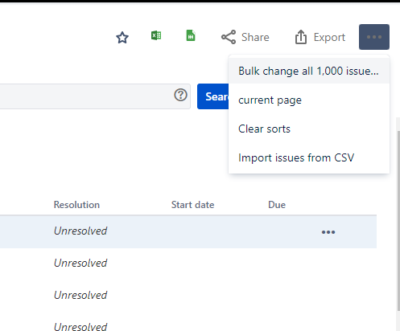Click the blue Search button

(x=213, y=96)
